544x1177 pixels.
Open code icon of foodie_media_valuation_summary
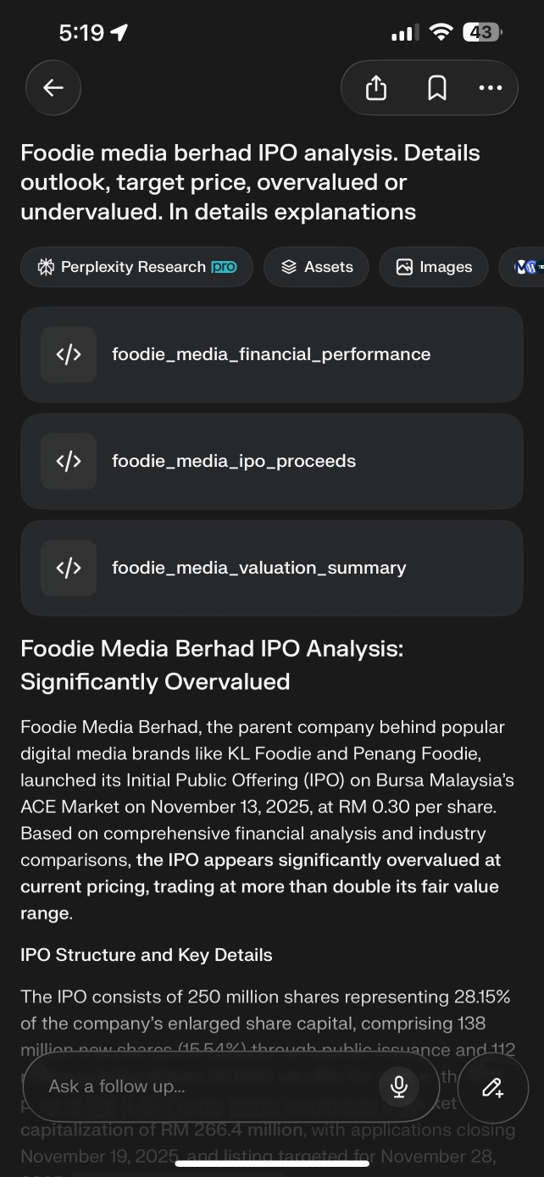pyautogui.click(x=69, y=568)
